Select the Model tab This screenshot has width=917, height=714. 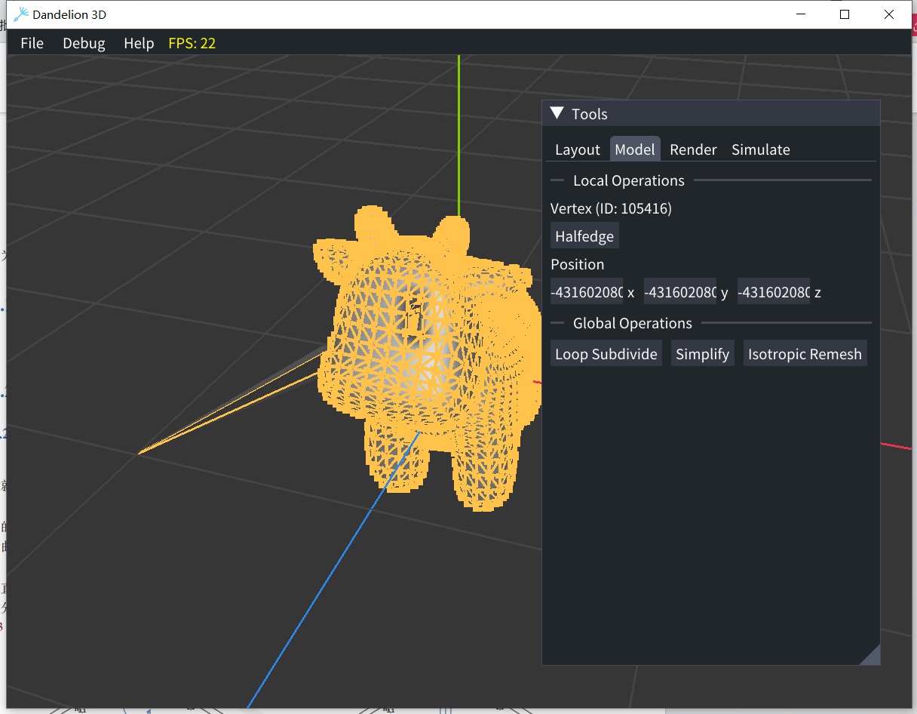(635, 149)
